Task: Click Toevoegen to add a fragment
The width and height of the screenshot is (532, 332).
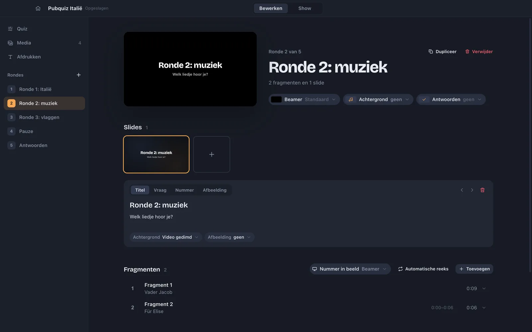Action: 474,269
